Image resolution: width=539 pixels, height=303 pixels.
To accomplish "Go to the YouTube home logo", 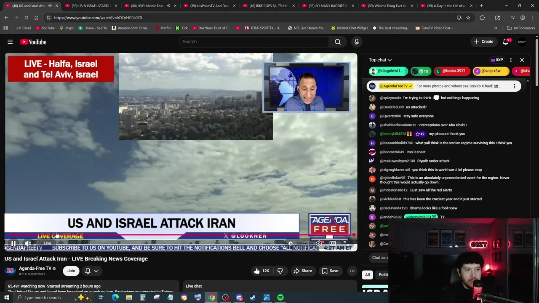I will click(33, 42).
